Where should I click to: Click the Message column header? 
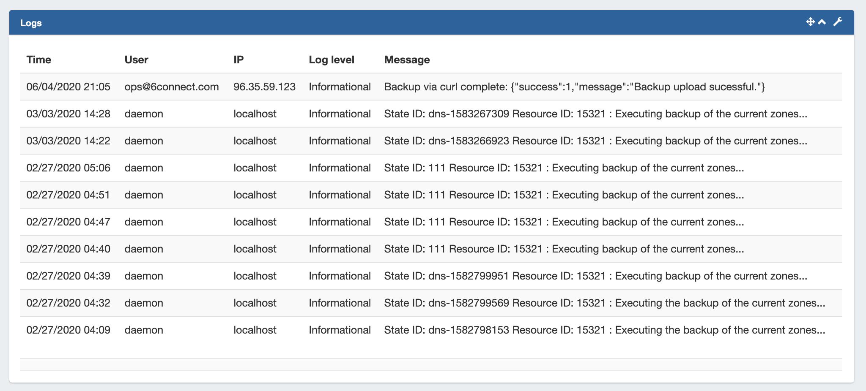pyautogui.click(x=407, y=60)
